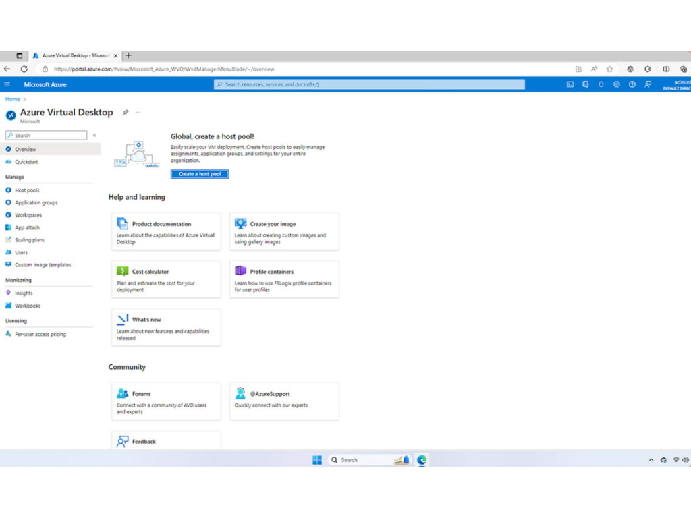The height and width of the screenshot is (518, 691).
Task: Go to the Home breadcrumb link
Action: tap(13, 99)
